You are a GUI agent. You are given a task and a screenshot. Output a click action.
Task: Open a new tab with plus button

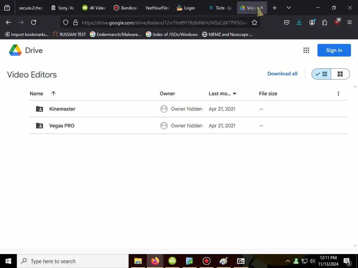pos(275,8)
